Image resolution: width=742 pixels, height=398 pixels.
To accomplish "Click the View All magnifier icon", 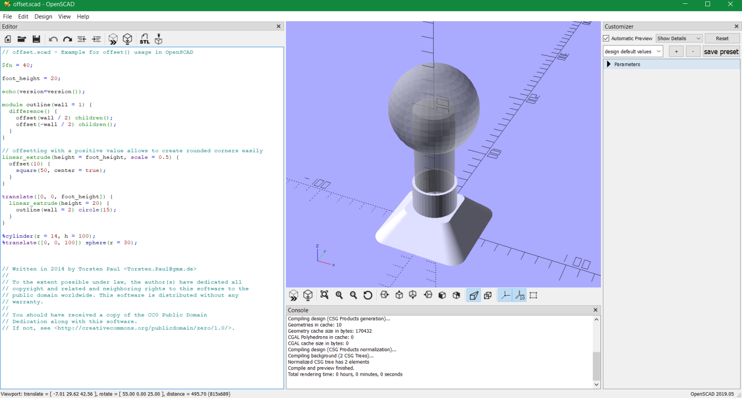I will point(324,295).
